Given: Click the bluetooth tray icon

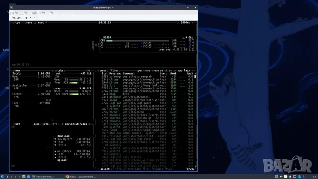Looking at the screenshot, I should pyautogui.click(x=304, y=177).
